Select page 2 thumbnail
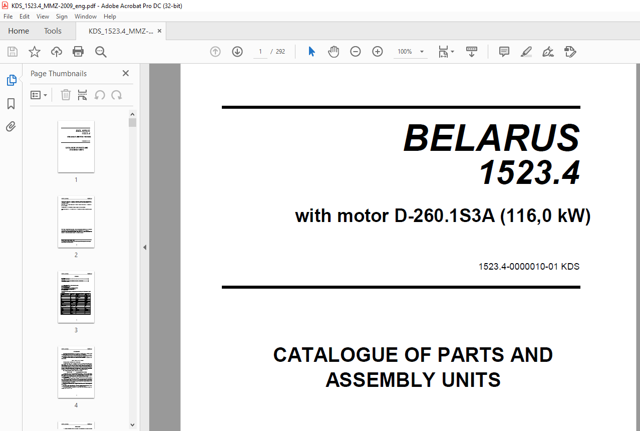This screenshot has height=431, width=640. pyautogui.click(x=76, y=222)
